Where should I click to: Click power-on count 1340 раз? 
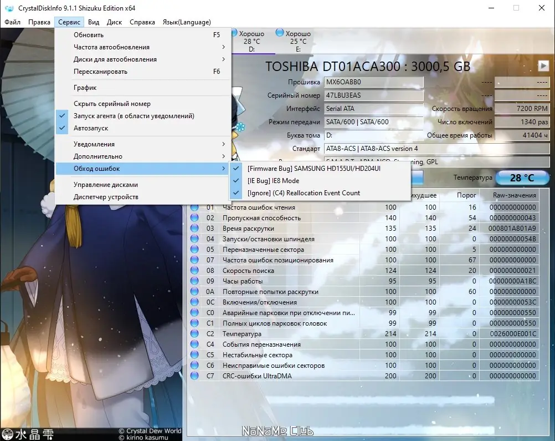[522, 121]
